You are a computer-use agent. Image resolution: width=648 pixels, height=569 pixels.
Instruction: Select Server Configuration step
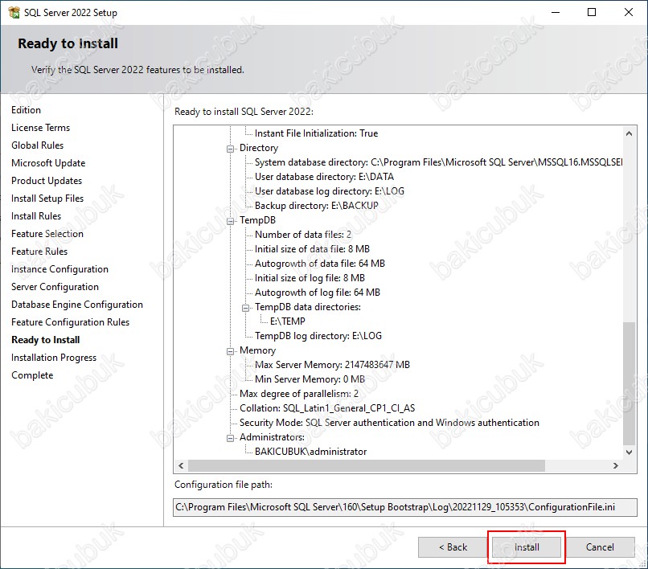pos(55,287)
